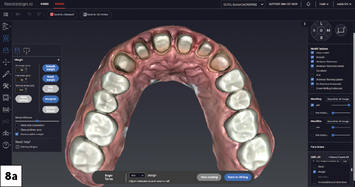The height and width of the screenshot is (187, 355).
Task: Open the notifications bell
Action: pyautogui.click(x=308, y=4)
